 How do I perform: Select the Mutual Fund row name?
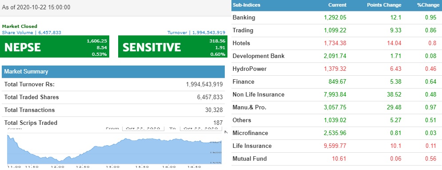tap(250, 159)
